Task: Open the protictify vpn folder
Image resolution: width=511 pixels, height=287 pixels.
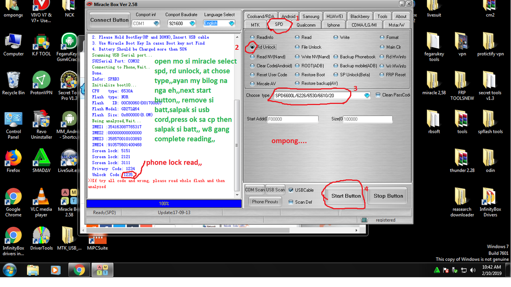Action: coord(490,44)
